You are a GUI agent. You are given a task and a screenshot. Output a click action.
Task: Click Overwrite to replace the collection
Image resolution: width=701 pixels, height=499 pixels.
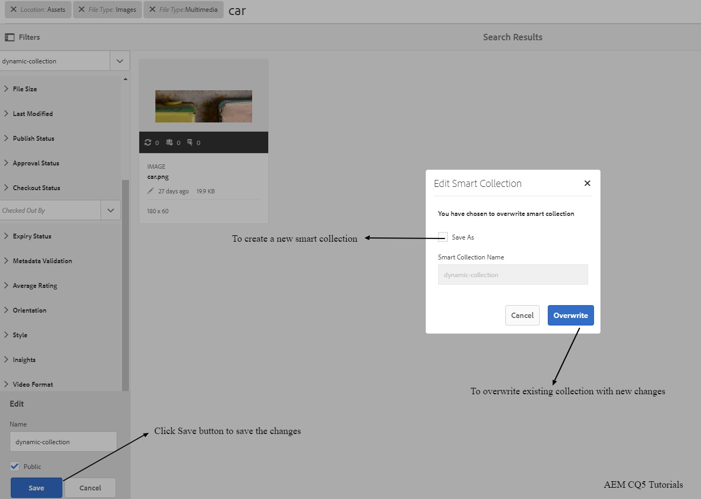point(570,315)
